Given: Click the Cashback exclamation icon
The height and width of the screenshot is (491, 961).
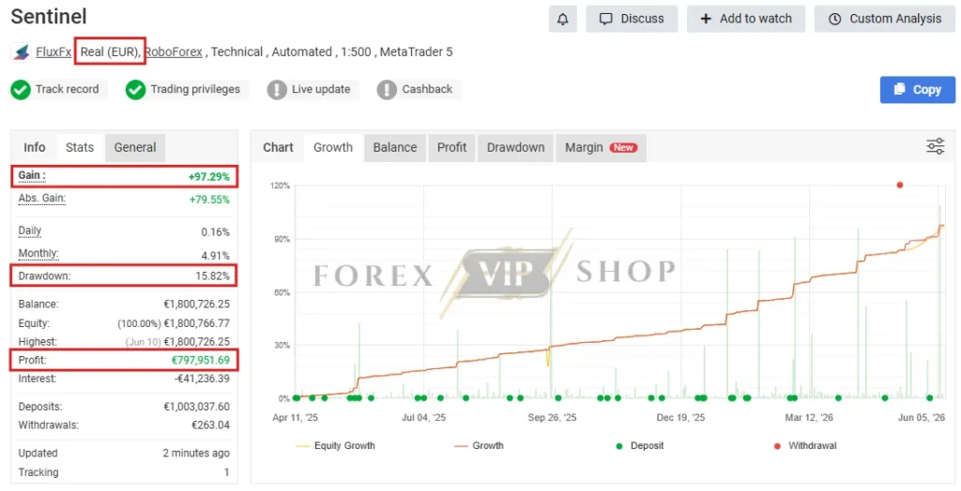Looking at the screenshot, I should pyautogui.click(x=387, y=90).
